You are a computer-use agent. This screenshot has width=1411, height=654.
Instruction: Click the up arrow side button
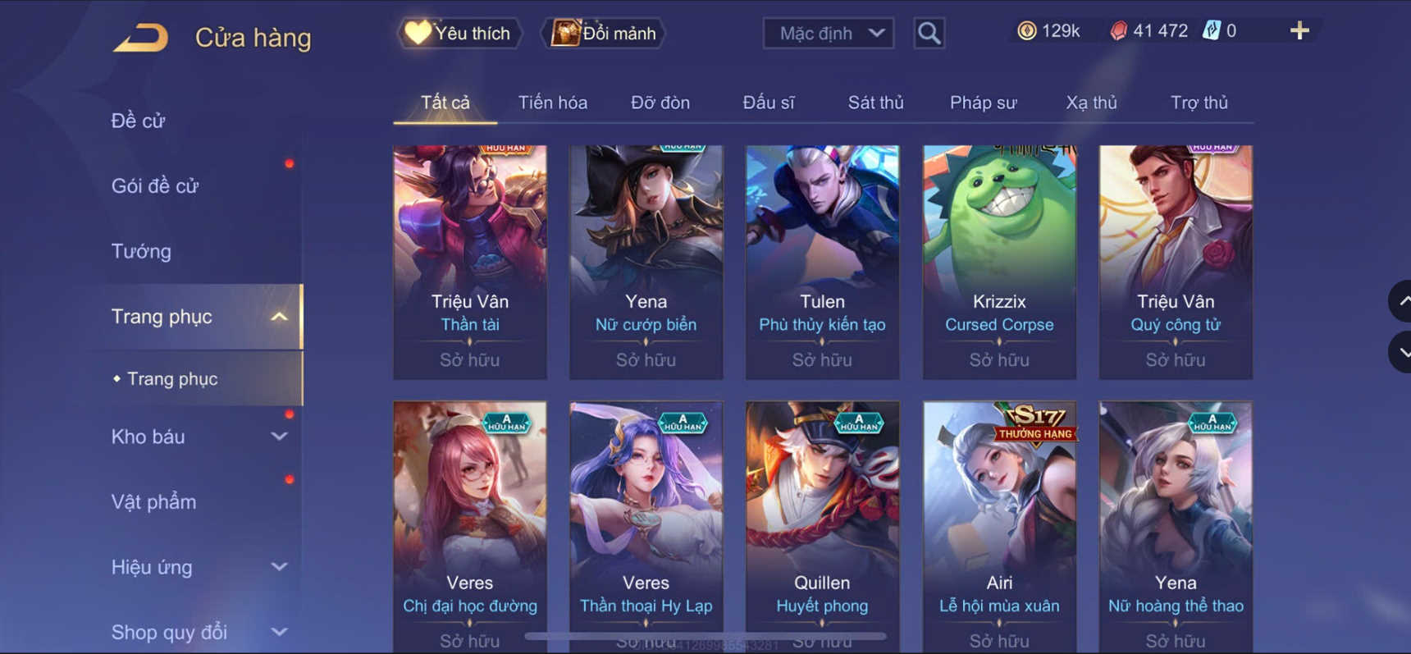(1400, 301)
